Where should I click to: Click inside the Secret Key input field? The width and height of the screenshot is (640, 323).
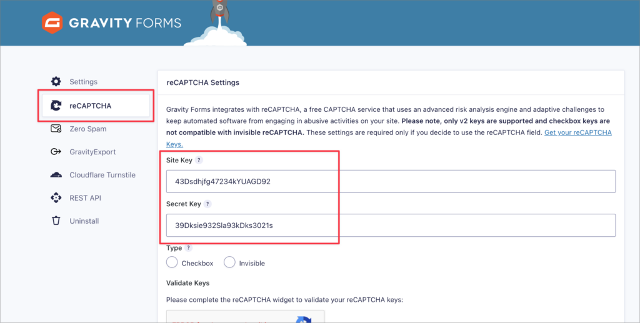click(x=391, y=225)
